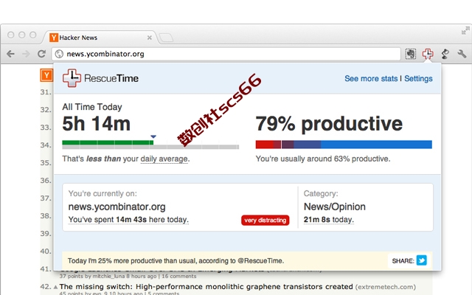This screenshot has height=295, width=472.
Task: Click the globe icon in address bar
Action: click(59, 54)
